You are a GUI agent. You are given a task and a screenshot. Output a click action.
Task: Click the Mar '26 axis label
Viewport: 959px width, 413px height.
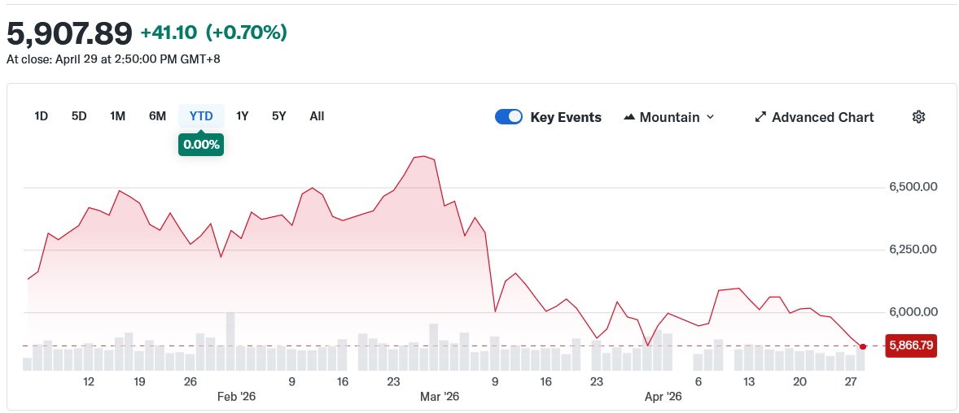pyautogui.click(x=439, y=397)
